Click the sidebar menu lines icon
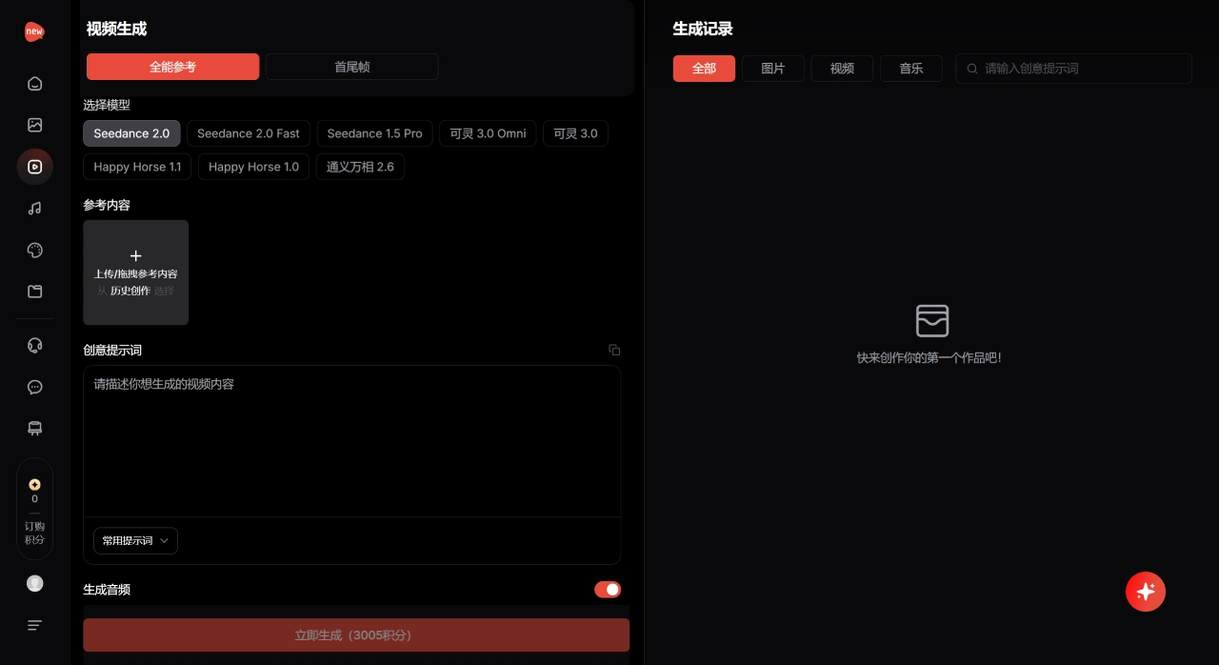 tap(35, 625)
